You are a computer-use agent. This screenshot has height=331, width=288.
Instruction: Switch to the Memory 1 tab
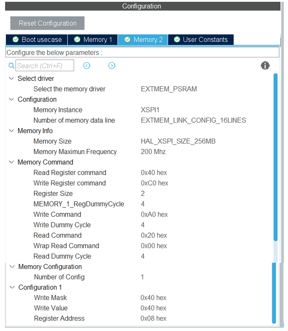pyautogui.click(x=92, y=39)
